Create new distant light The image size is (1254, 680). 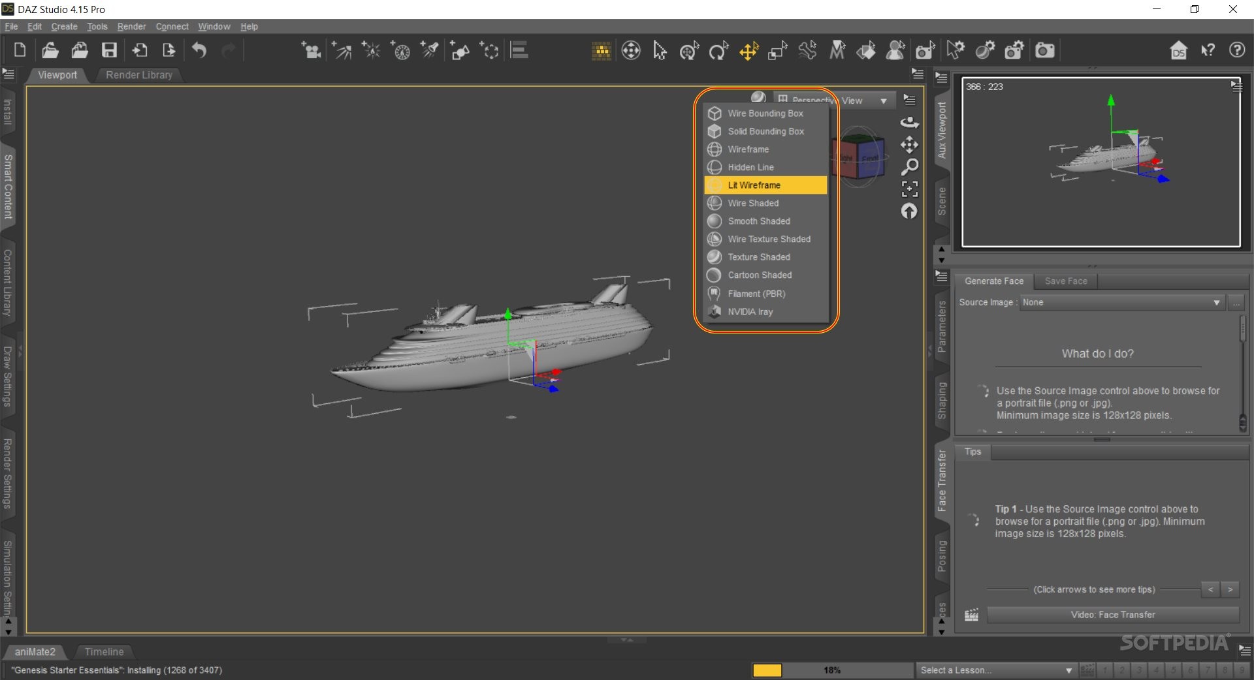coord(341,50)
